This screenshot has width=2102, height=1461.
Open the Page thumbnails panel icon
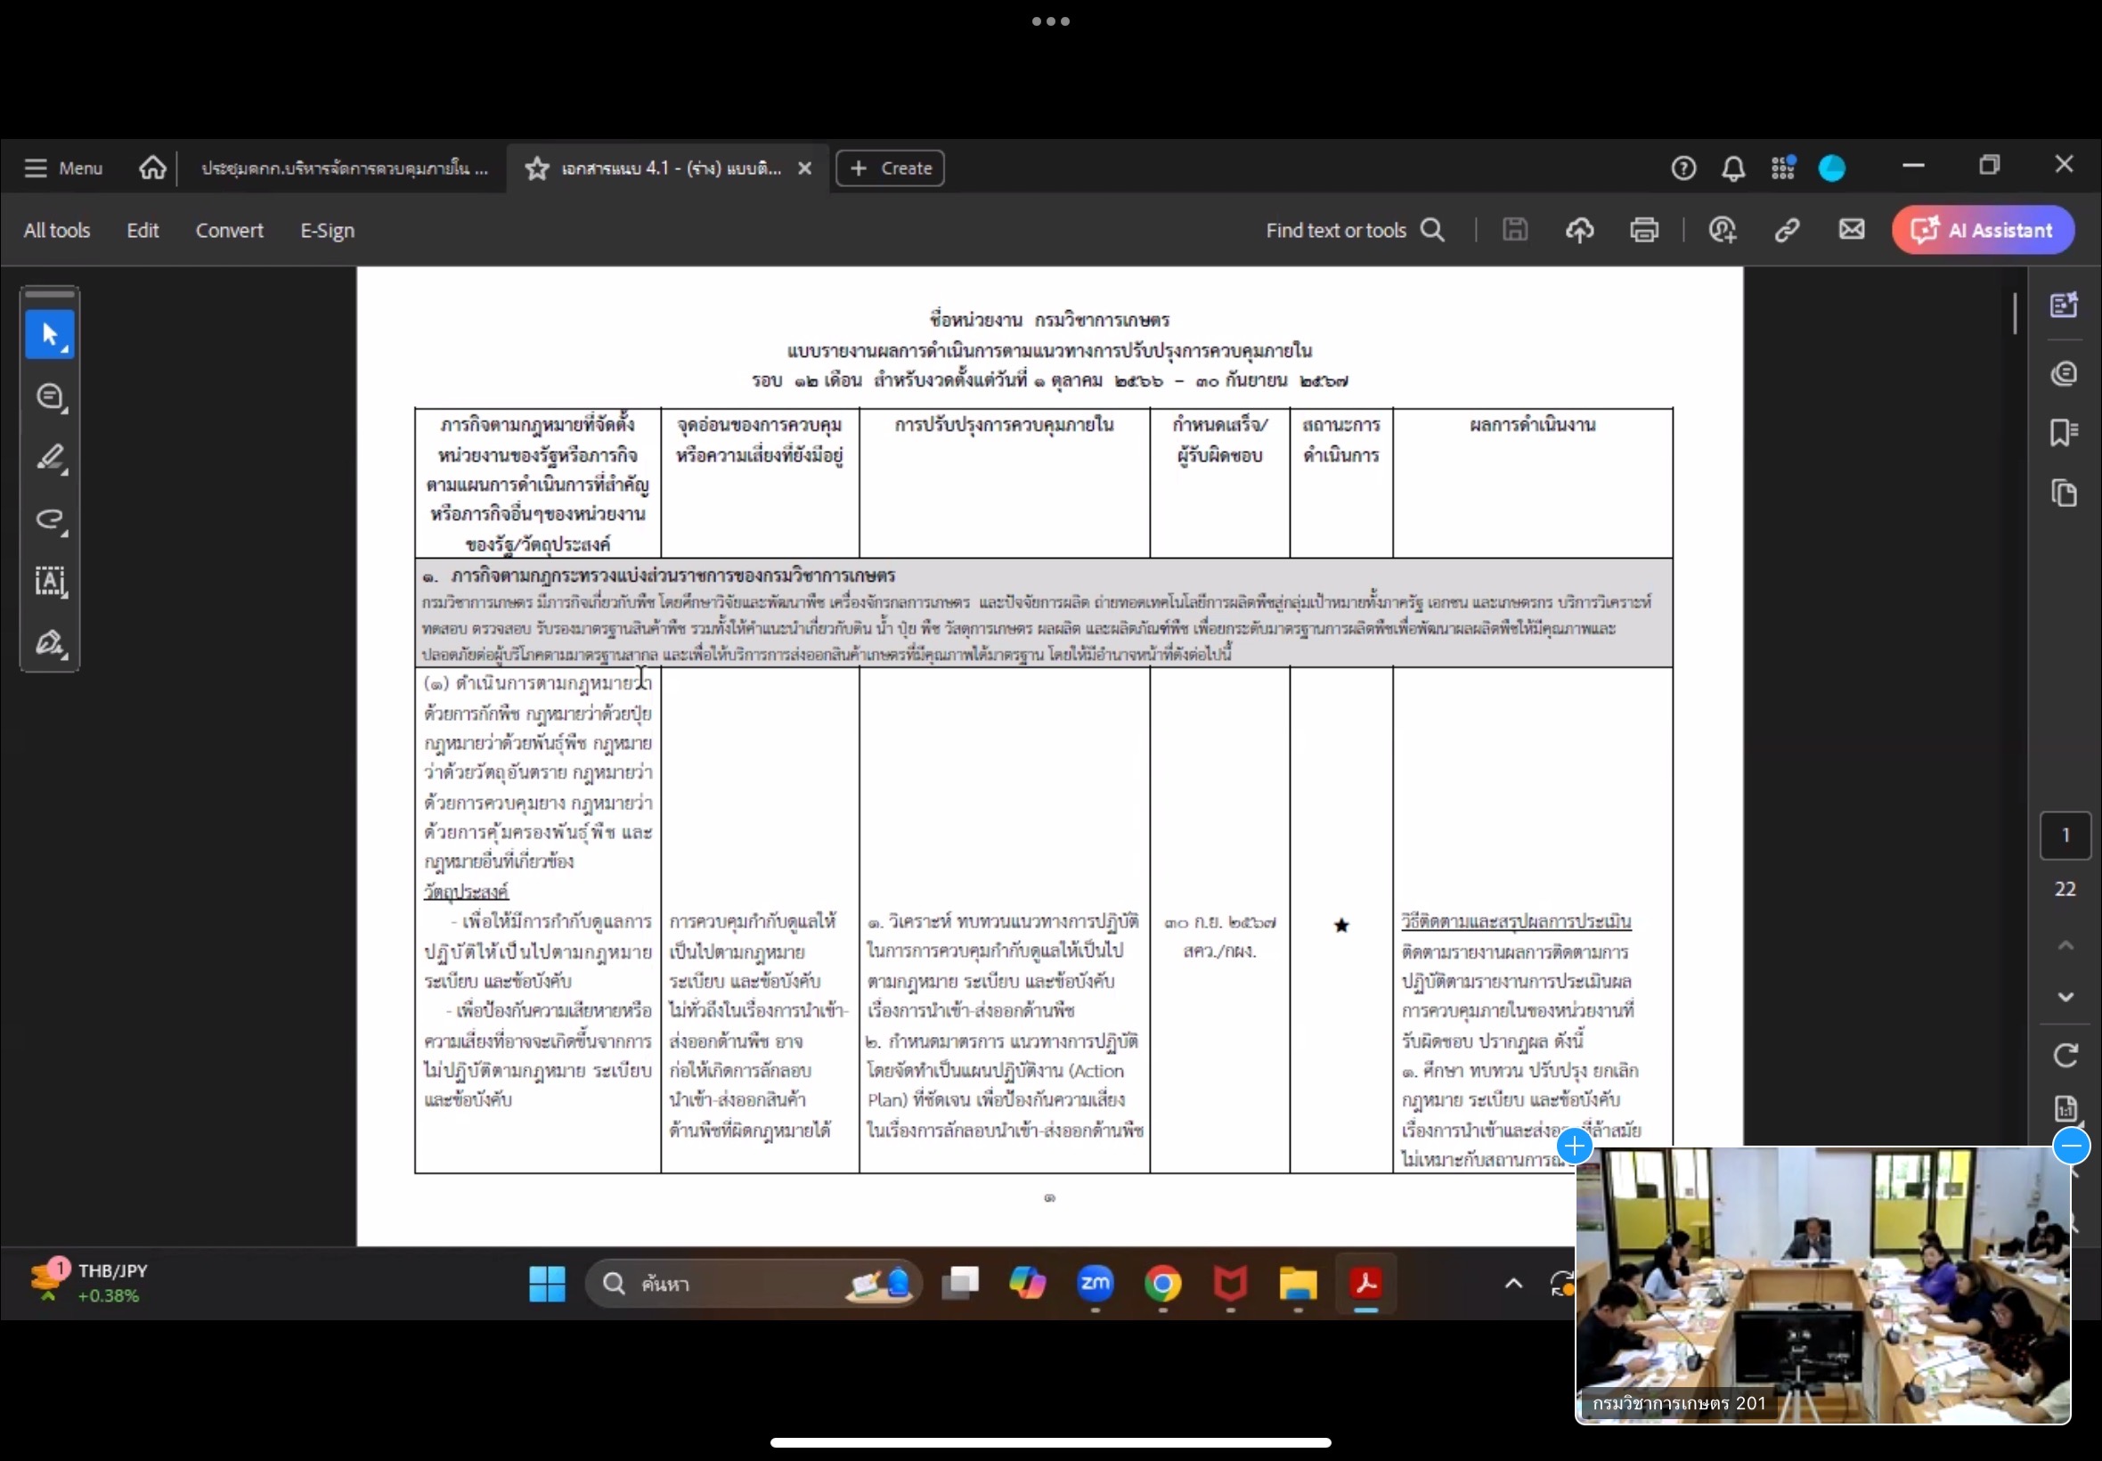[2064, 494]
